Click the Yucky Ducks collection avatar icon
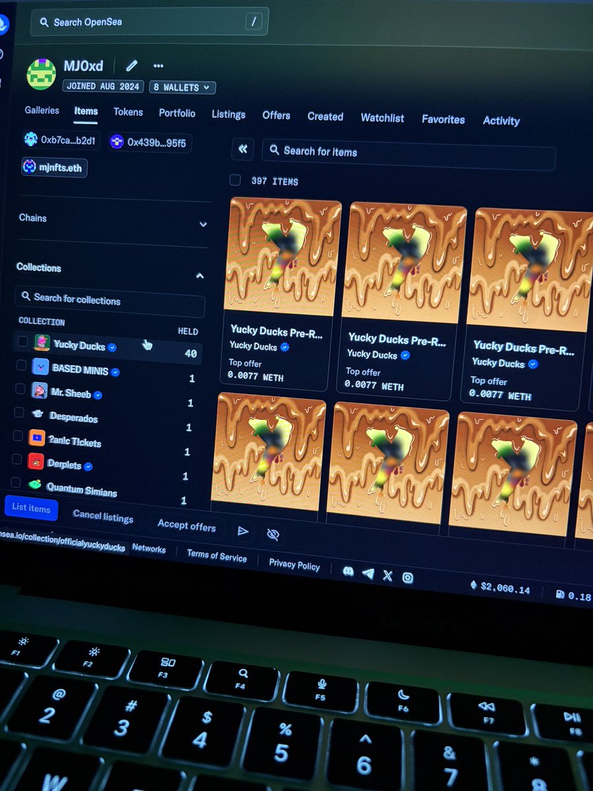The image size is (593, 791). coord(41,342)
